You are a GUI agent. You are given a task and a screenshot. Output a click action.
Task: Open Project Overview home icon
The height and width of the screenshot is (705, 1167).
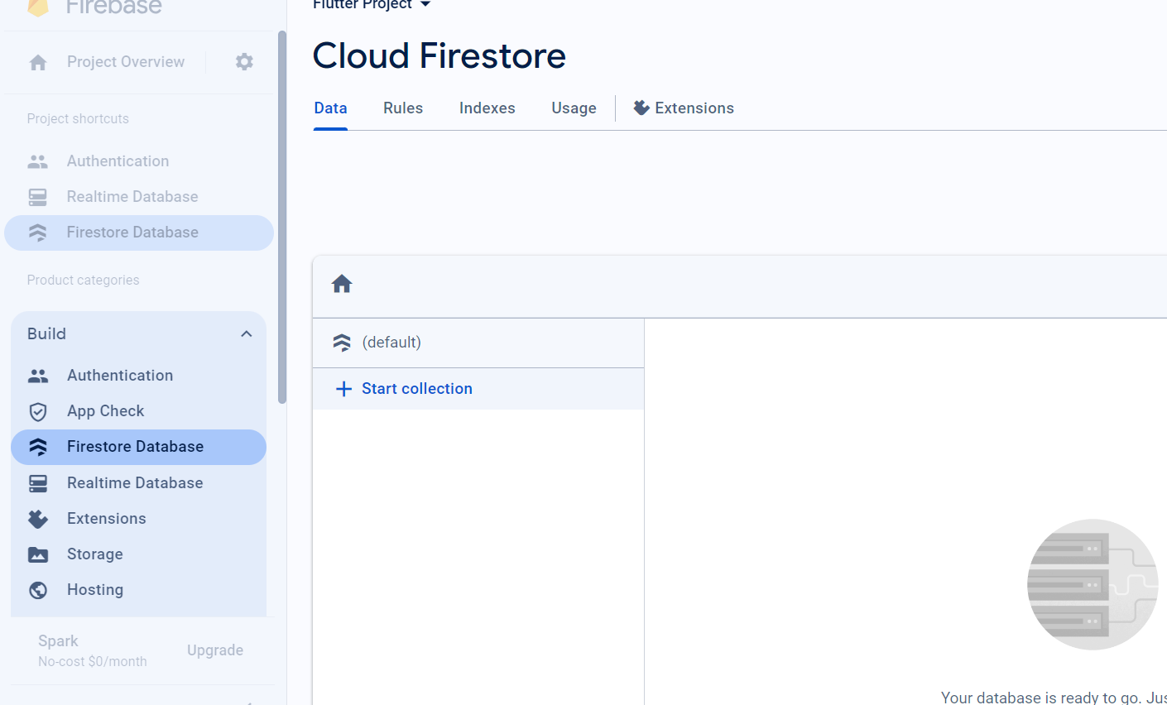pyautogui.click(x=38, y=62)
